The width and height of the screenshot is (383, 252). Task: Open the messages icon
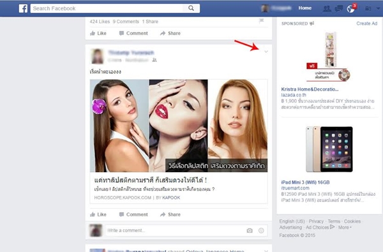pos(339,8)
